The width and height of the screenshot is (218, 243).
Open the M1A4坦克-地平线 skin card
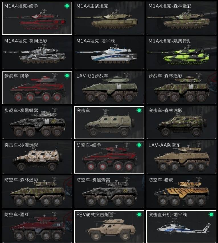[109, 53]
